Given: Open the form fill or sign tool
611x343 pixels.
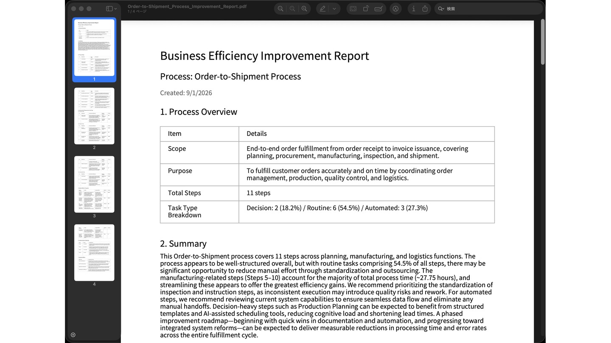Looking at the screenshot, I should click(378, 8).
